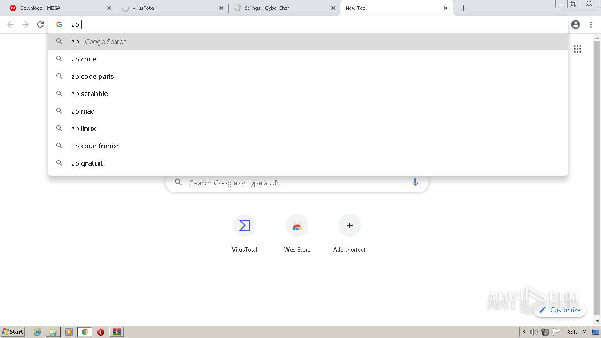601x338 pixels.
Task: Close the New Tab tab
Action: [446, 8]
